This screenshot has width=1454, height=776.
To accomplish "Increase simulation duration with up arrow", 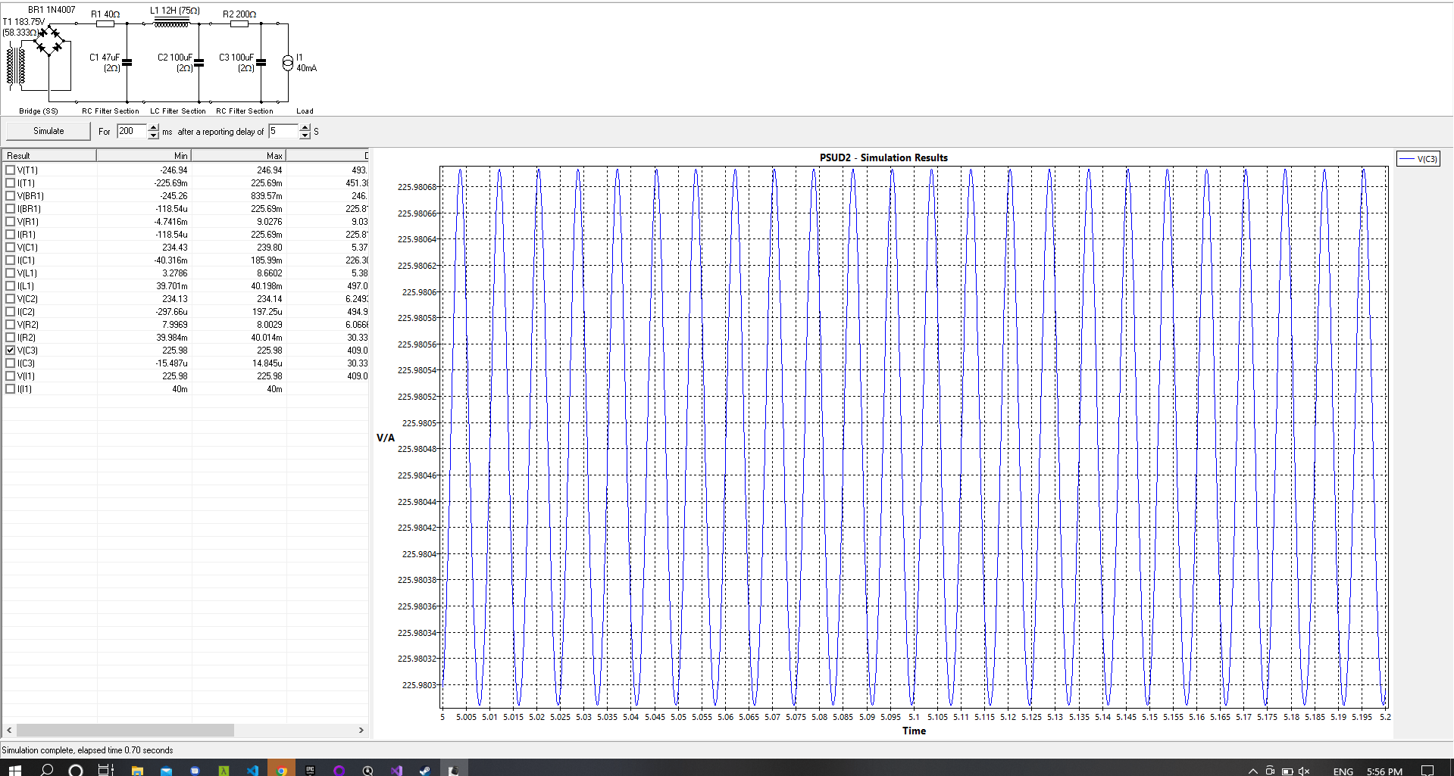I will (x=154, y=128).
